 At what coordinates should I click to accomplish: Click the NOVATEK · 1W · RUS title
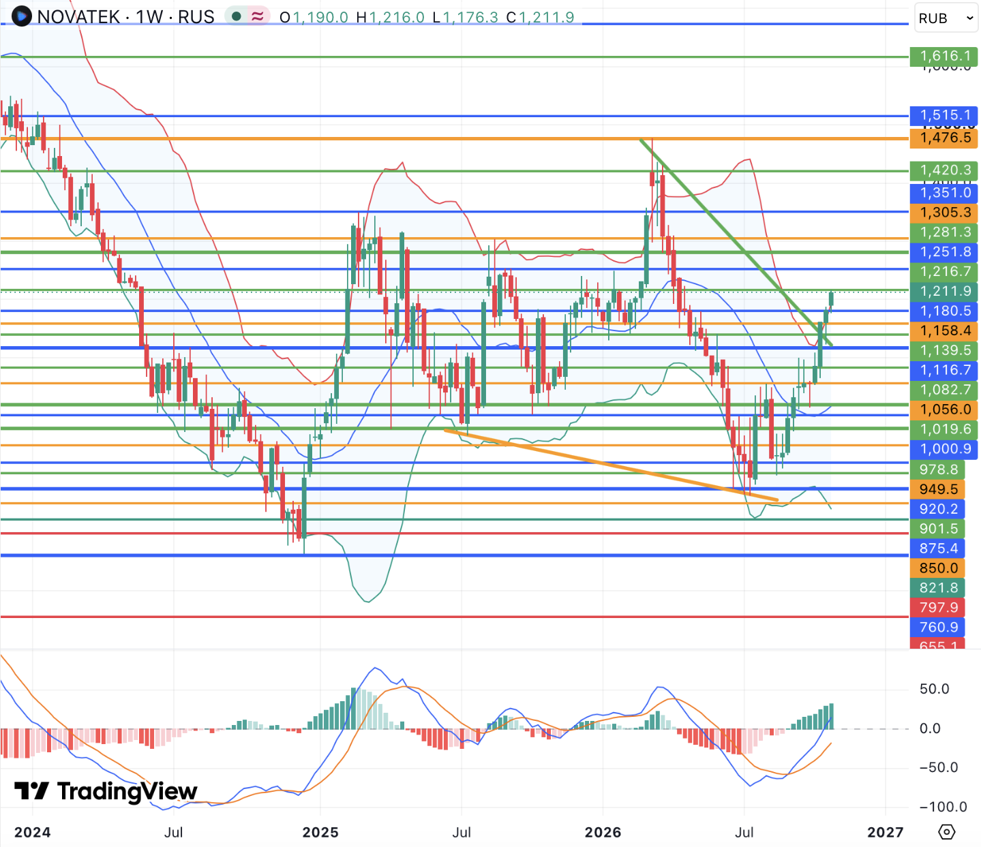pos(126,17)
